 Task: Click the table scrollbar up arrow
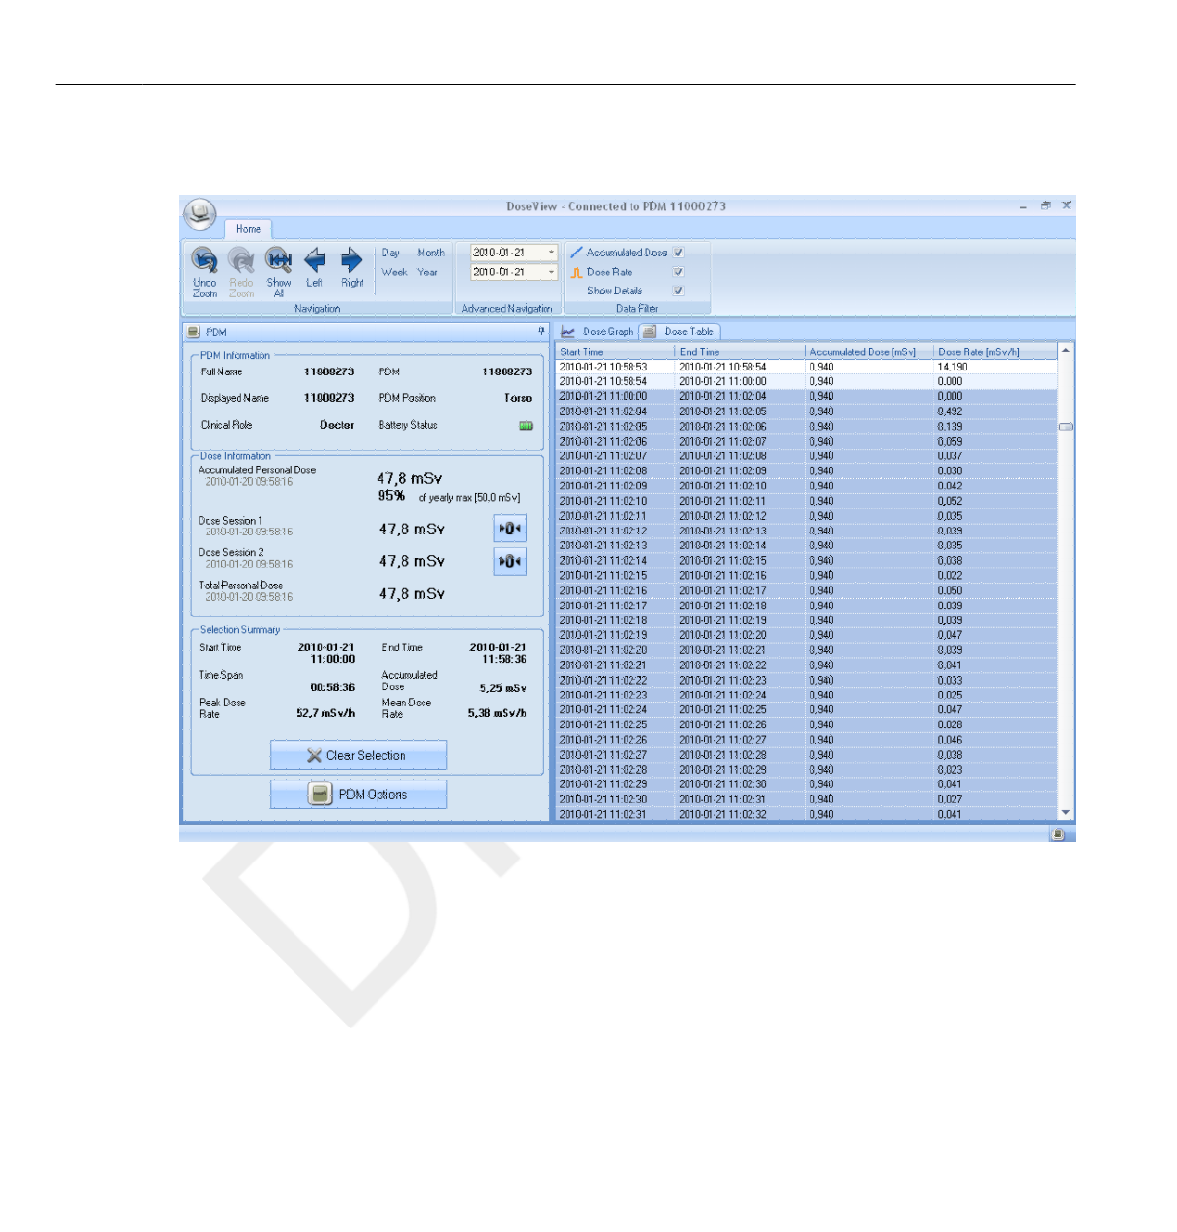coord(1065,351)
